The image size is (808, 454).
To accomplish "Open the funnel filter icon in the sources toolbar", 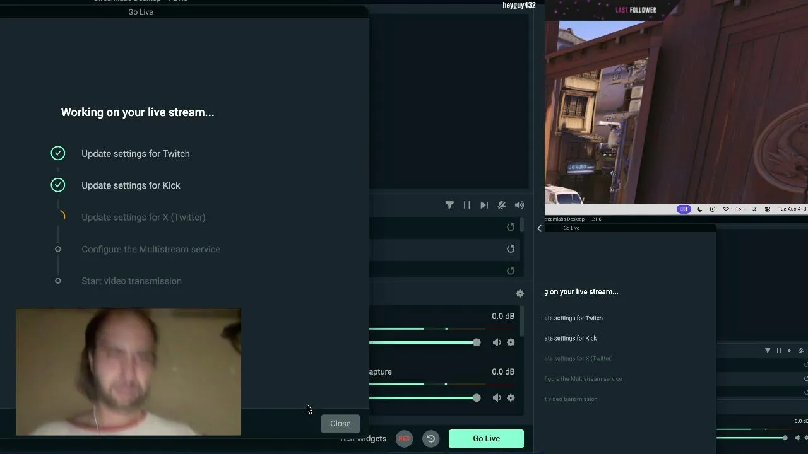I will tap(449, 205).
